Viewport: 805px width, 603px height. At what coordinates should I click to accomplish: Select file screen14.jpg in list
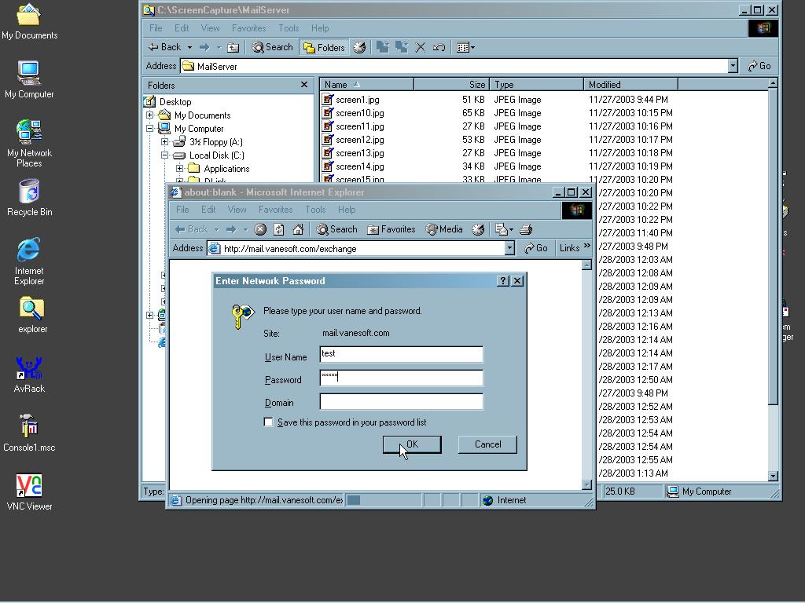[x=359, y=166]
